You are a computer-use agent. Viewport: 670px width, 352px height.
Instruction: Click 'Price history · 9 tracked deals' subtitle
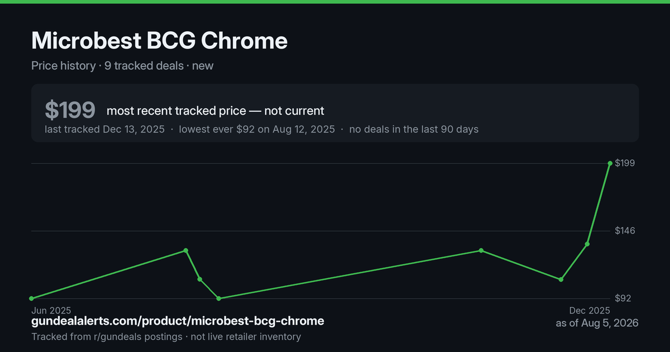pos(107,65)
